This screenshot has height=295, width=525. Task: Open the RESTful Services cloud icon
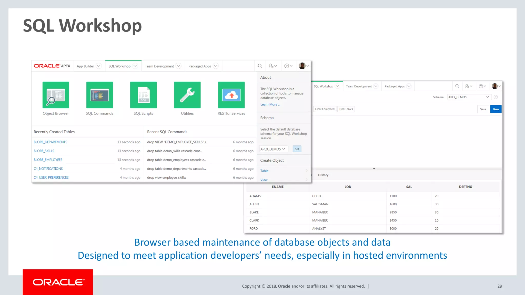pos(231,95)
